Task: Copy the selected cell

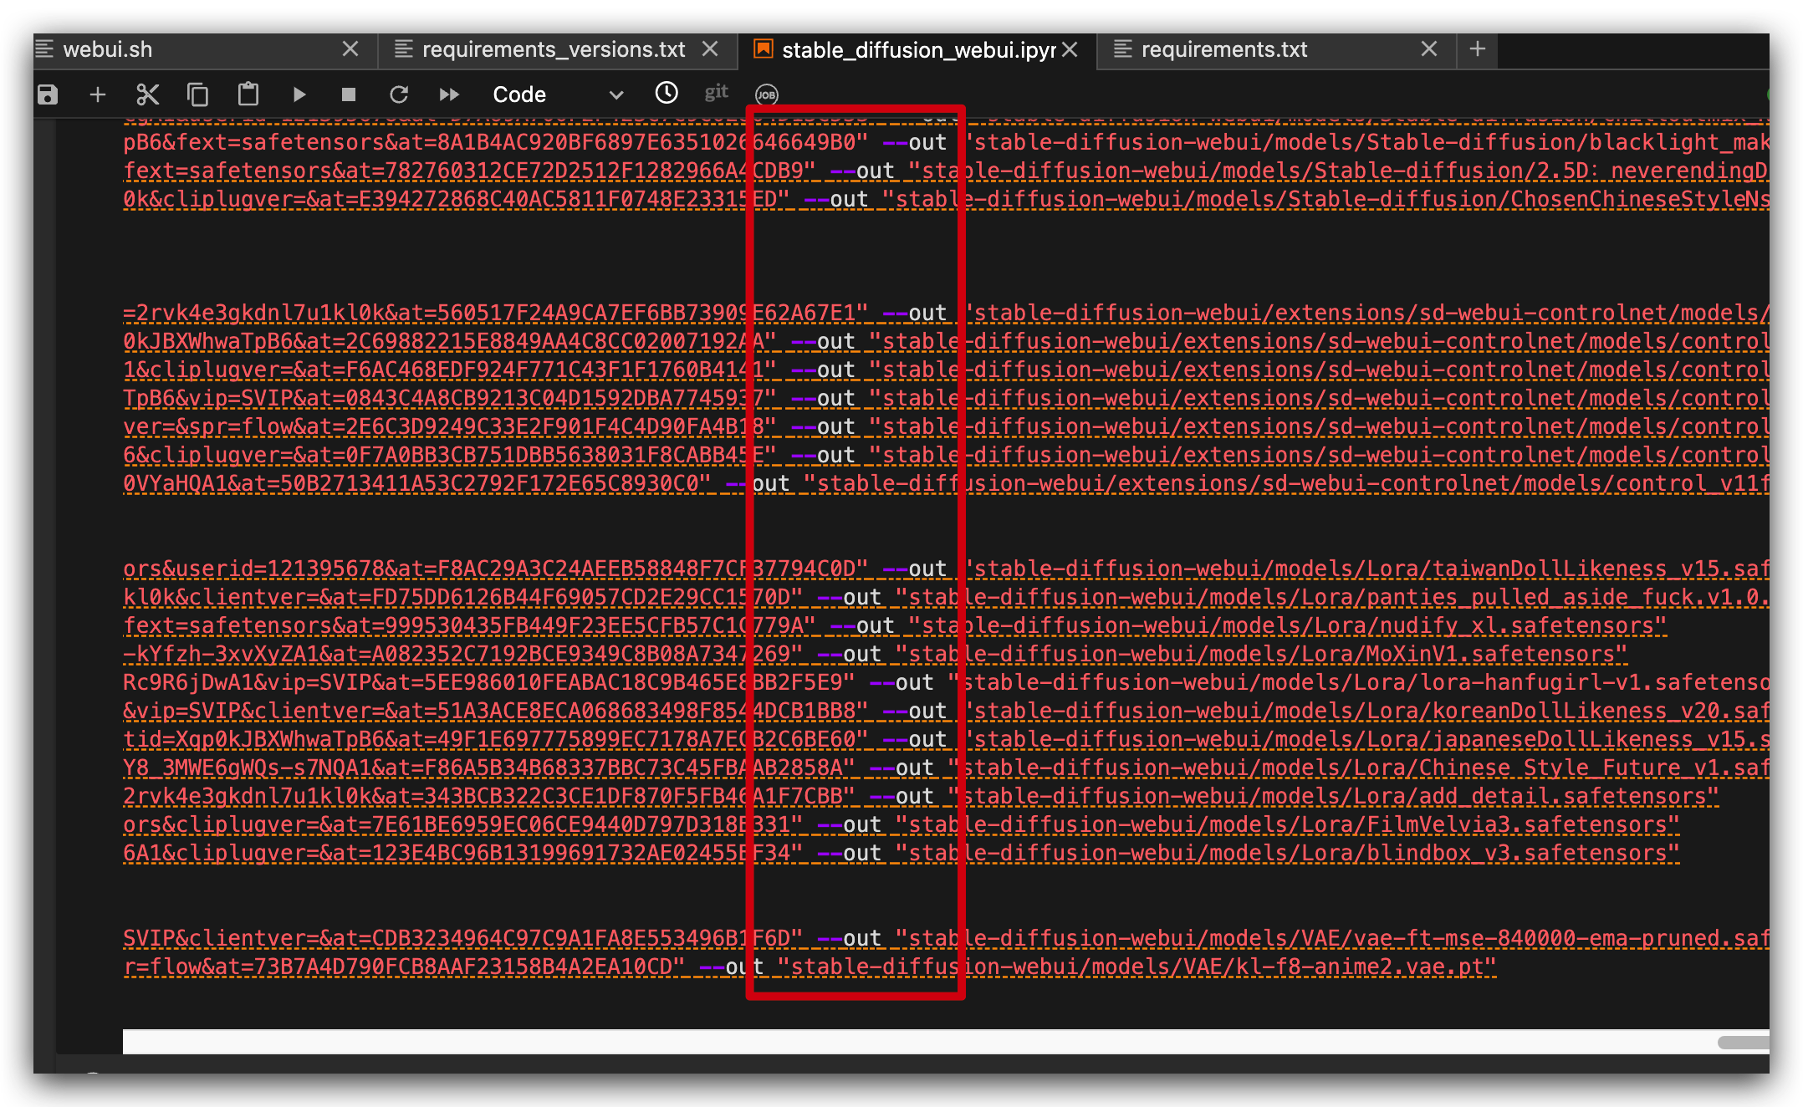Action: coord(197,94)
